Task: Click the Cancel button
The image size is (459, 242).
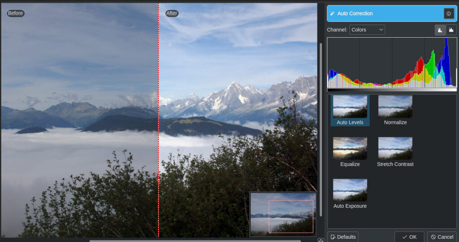Action: [442, 237]
